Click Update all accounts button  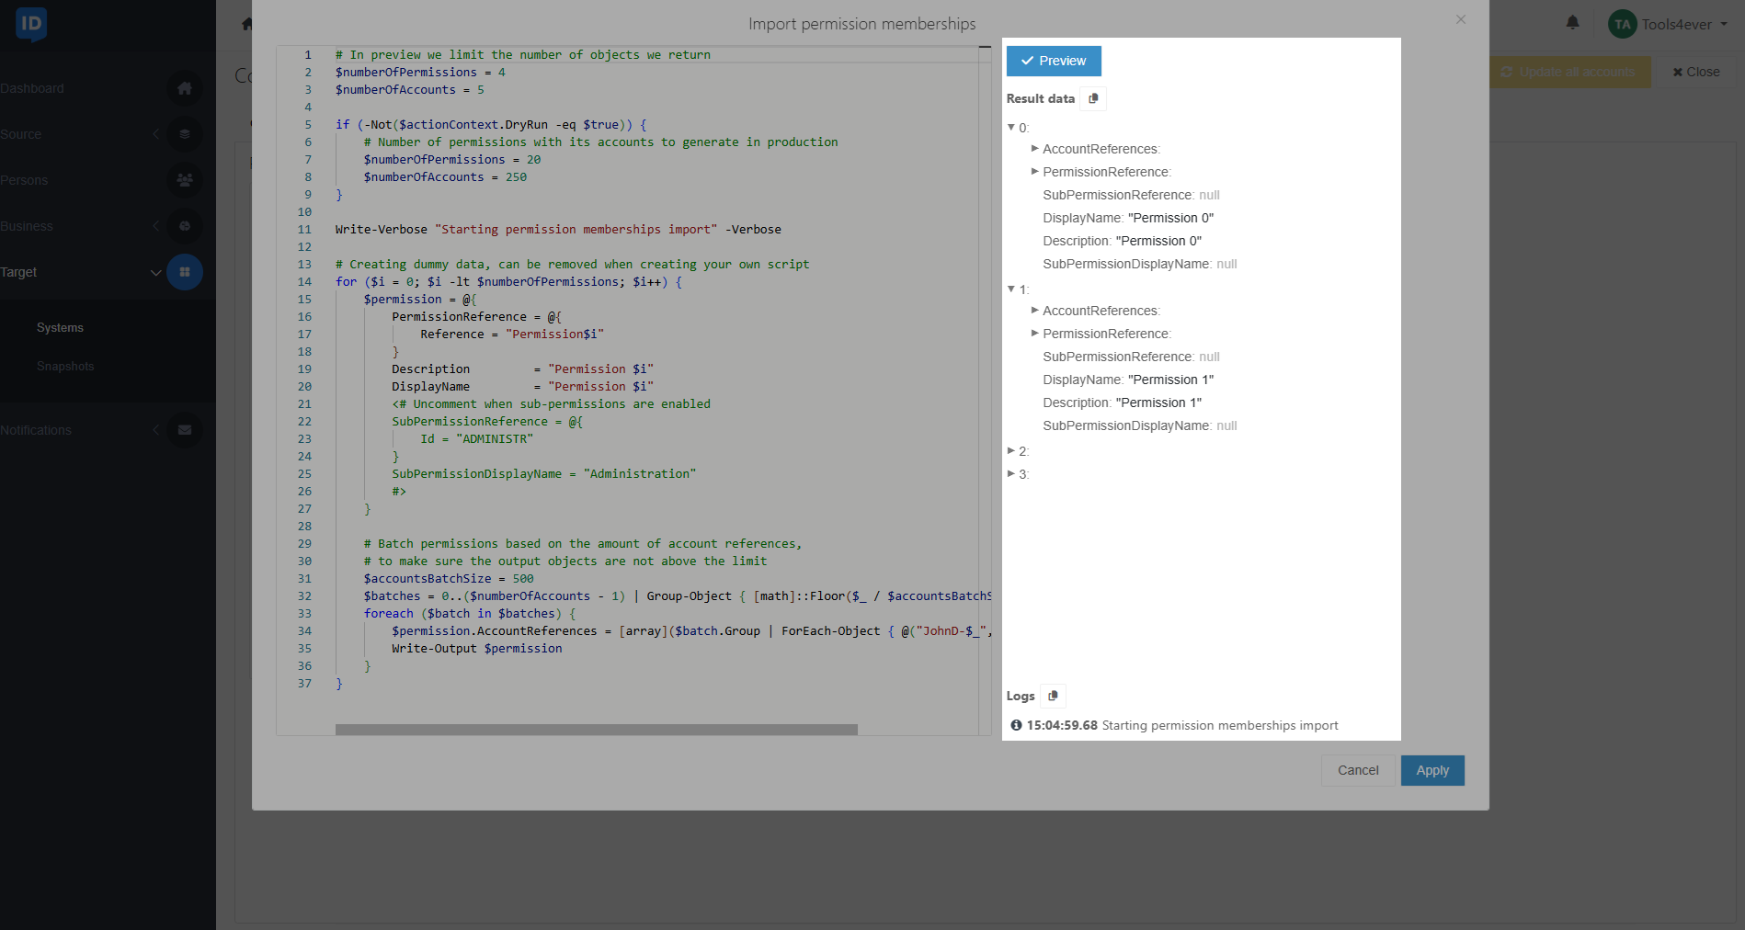point(1569,72)
